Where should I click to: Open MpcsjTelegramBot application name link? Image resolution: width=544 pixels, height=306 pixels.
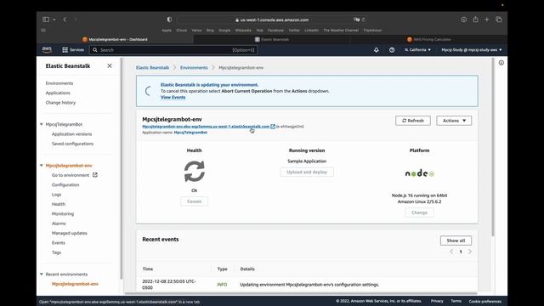click(x=190, y=133)
